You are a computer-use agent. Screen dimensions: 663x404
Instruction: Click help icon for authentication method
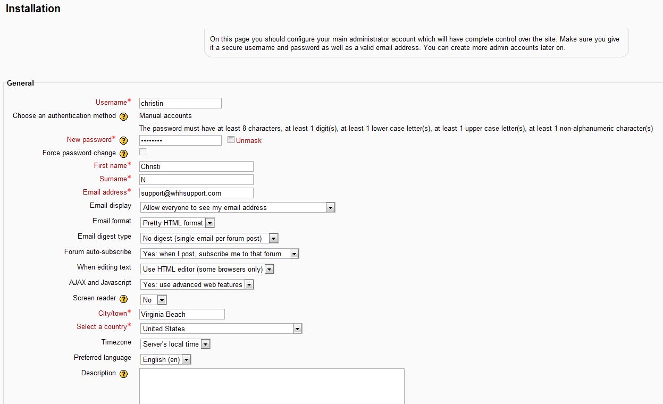tap(123, 116)
